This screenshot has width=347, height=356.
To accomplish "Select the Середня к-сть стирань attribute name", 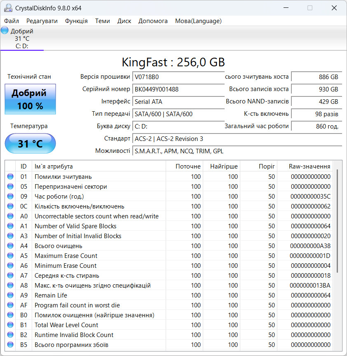I will point(67,276).
